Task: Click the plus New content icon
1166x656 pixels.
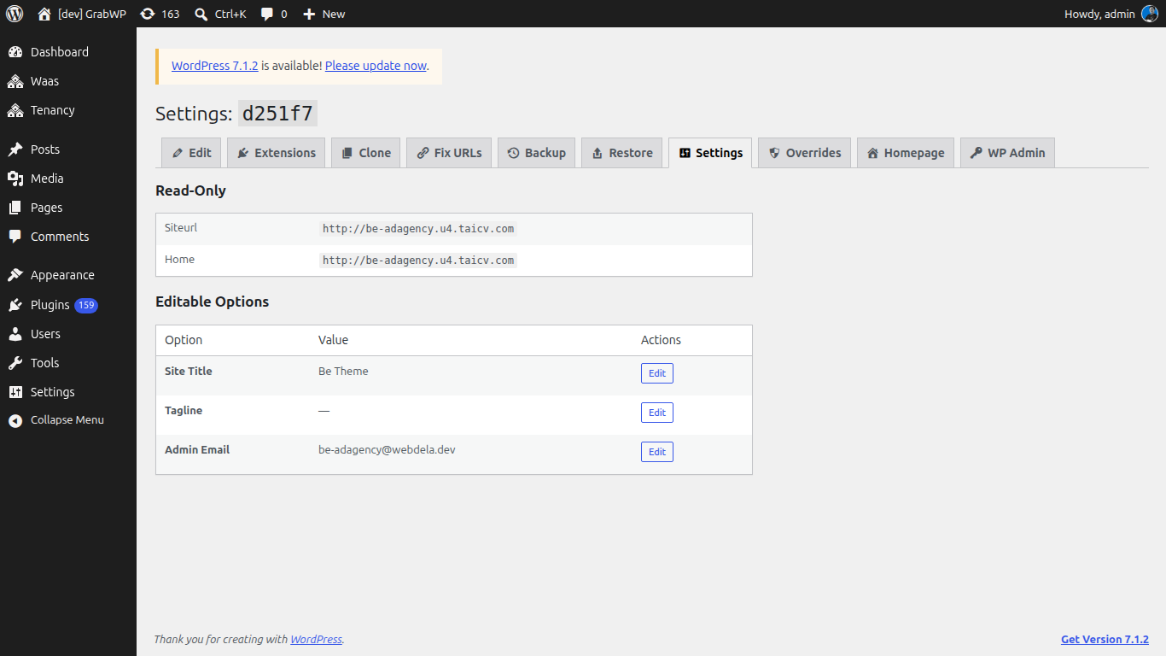Action: click(x=309, y=14)
